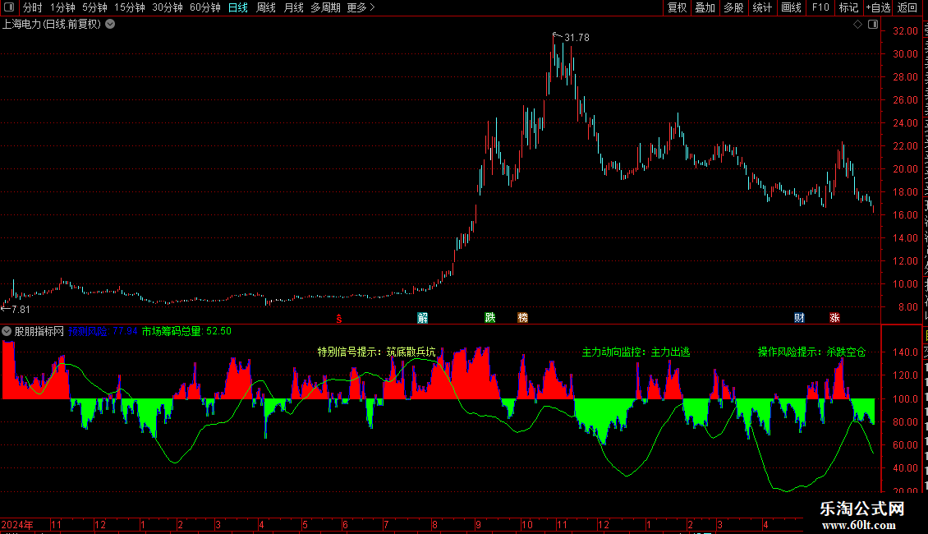The width and height of the screenshot is (928, 534).
Task: Toggle the left sidebar panel icon
Action: tap(9, 7)
